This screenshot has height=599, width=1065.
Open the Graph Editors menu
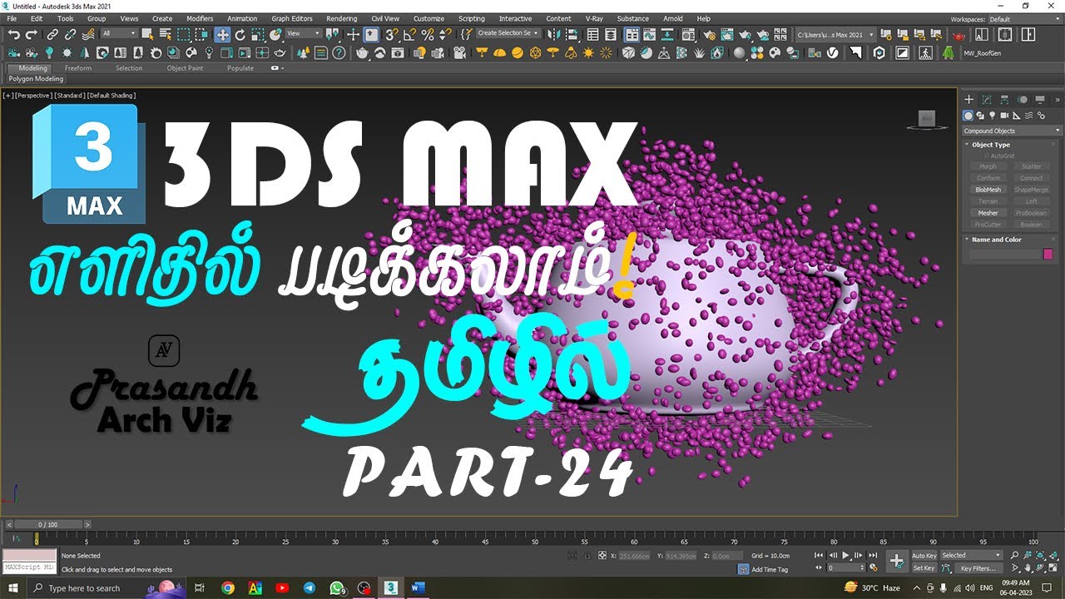click(x=292, y=18)
